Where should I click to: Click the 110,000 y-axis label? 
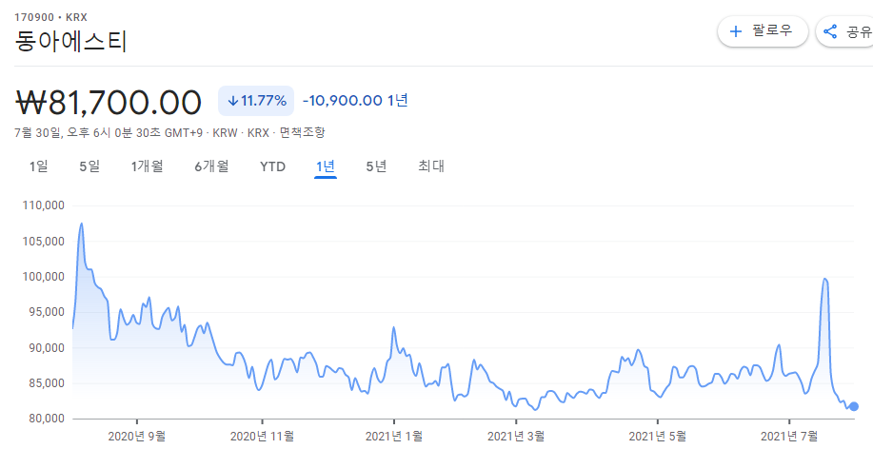[44, 205]
